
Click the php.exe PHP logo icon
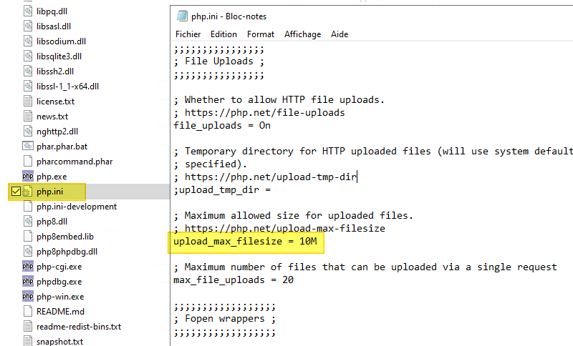(28, 177)
